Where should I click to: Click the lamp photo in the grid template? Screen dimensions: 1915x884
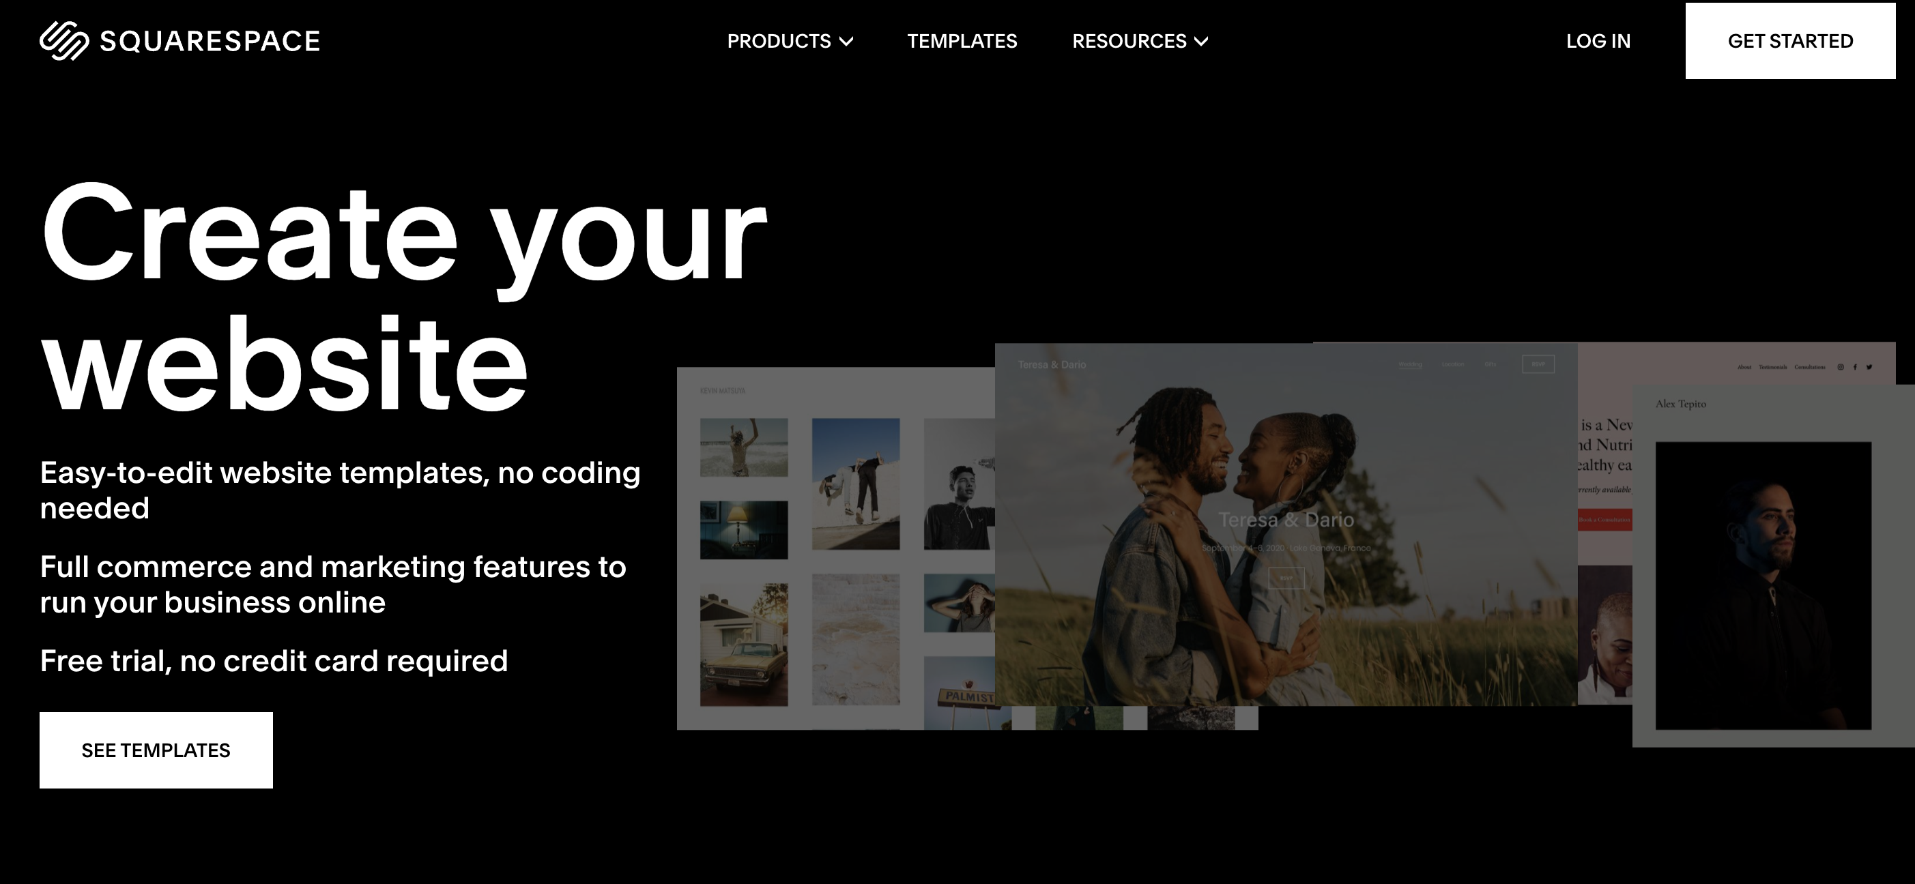tap(744, 530)
